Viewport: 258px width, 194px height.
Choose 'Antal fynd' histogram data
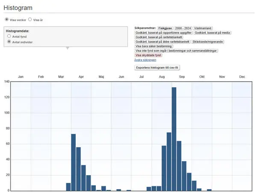tap(9, 36)
